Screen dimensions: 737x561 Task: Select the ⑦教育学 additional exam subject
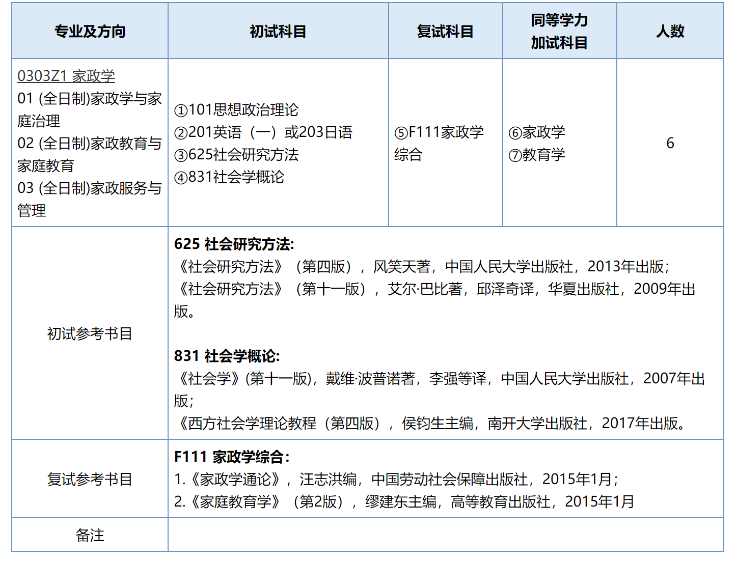click(537, 154)
